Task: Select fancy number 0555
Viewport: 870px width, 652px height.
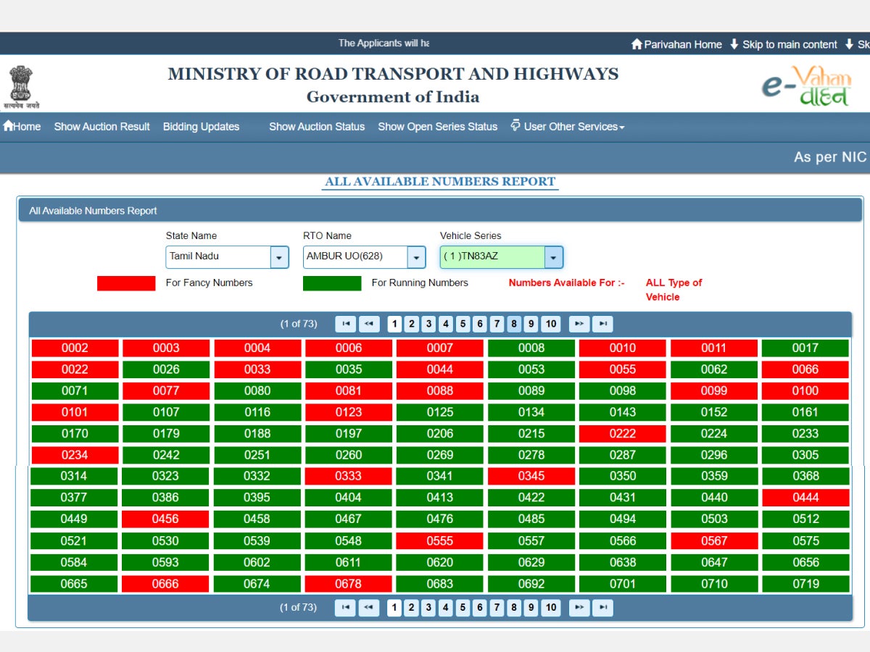Action: point(439,540)
